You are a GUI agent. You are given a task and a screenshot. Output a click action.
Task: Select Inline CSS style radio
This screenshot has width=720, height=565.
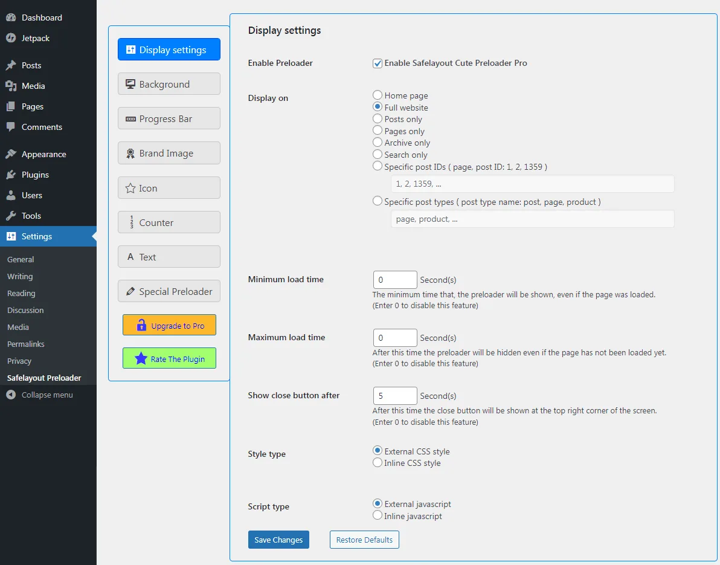(378, 462)
